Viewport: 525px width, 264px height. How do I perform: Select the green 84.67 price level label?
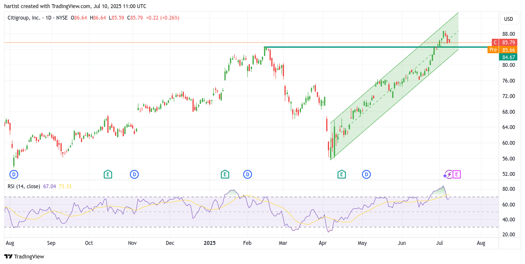tap(509, 57)
